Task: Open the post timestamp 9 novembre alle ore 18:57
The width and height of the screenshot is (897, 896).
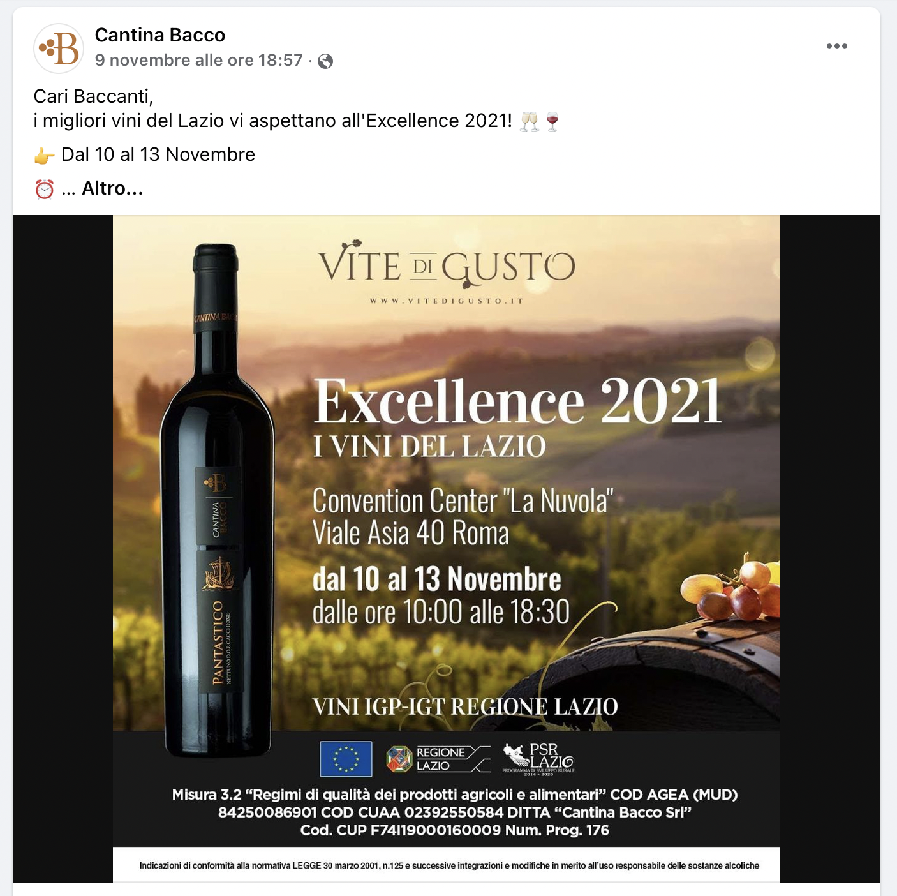Action: [199, 61]
